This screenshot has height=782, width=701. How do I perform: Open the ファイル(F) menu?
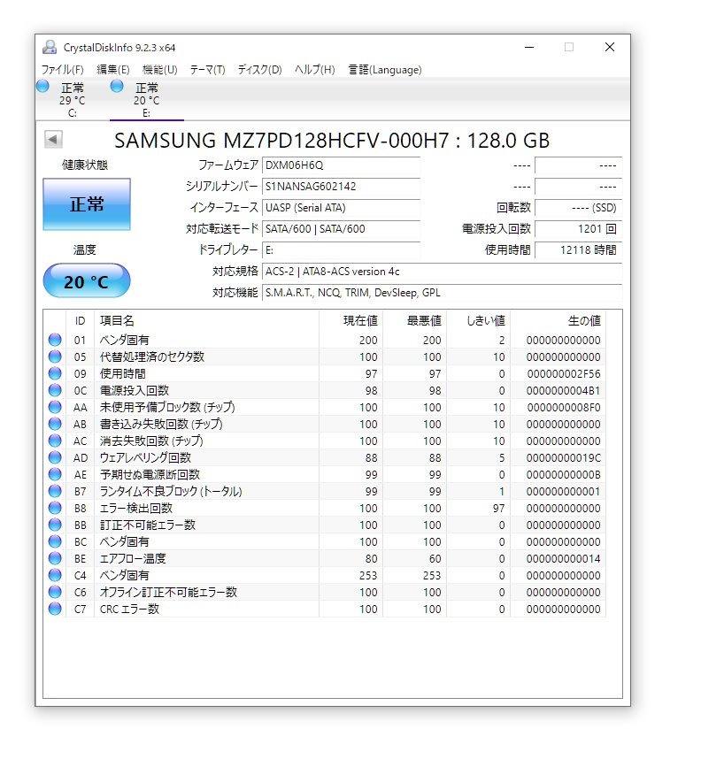coord(62,69)
